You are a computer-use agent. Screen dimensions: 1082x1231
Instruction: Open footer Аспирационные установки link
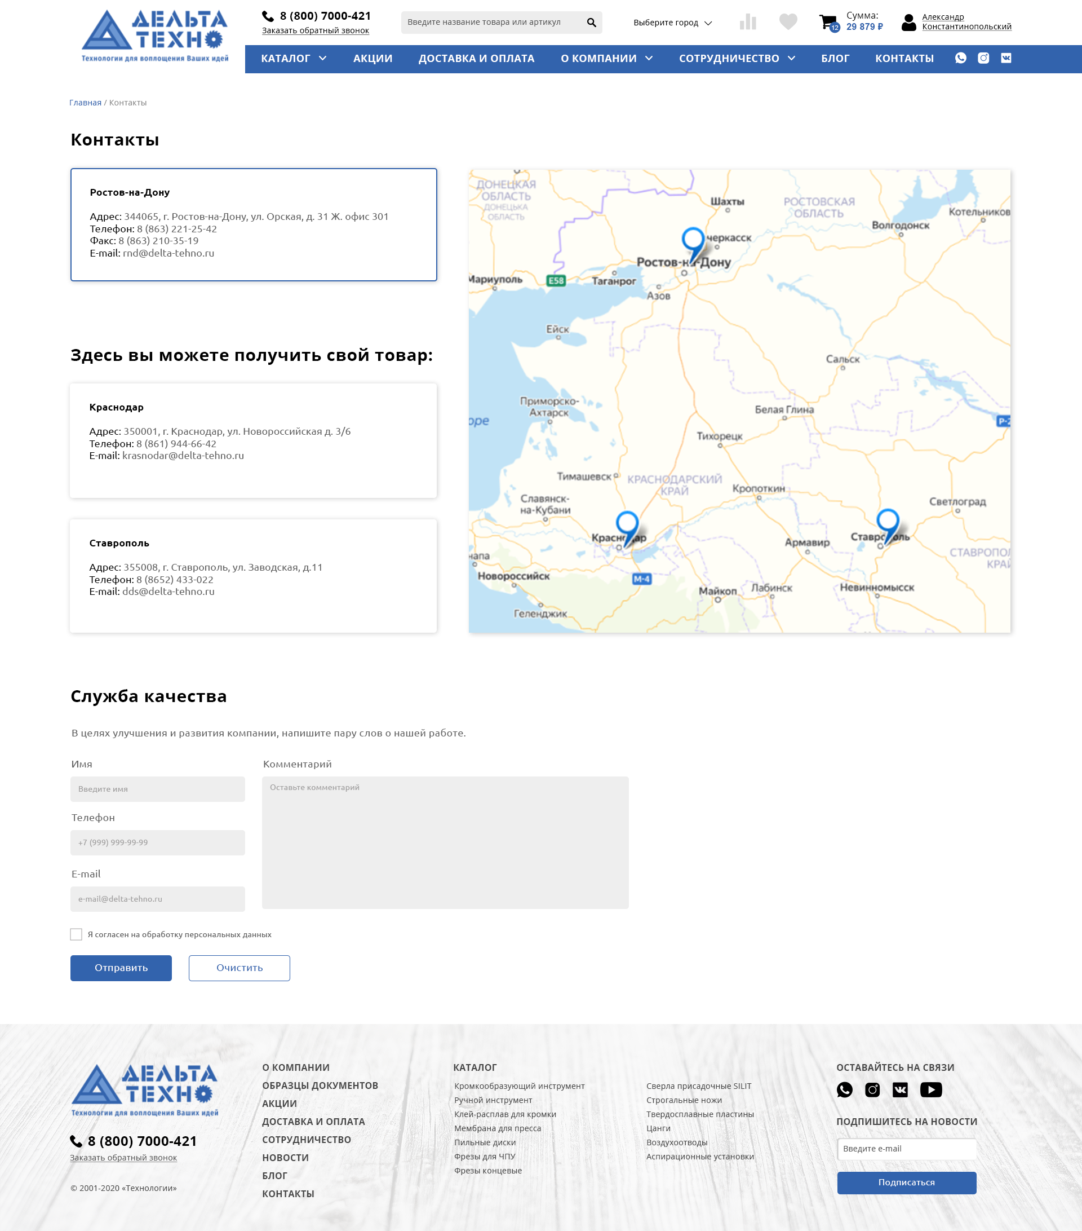(x=700, y=1157)
